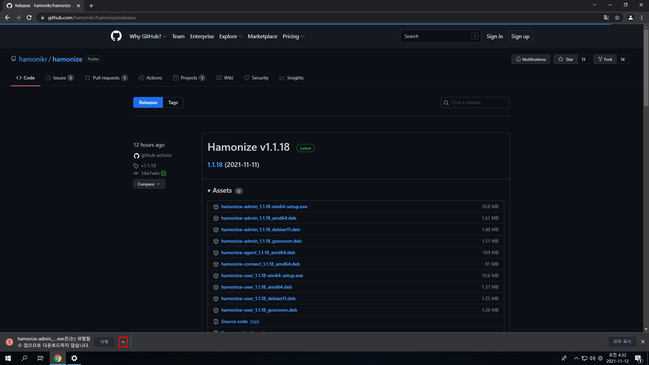Open Windows Start menu

pos(8,358)
